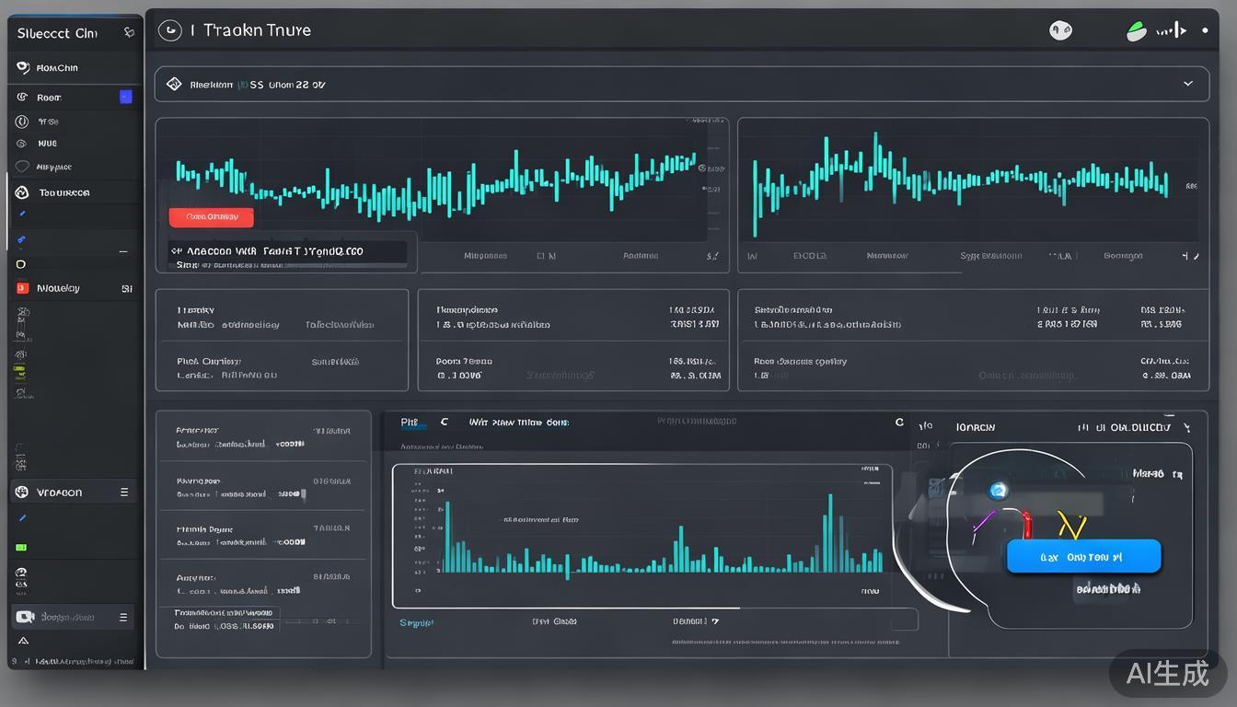Open the hamburger menu on the camera row

click(x=123, y=617)
